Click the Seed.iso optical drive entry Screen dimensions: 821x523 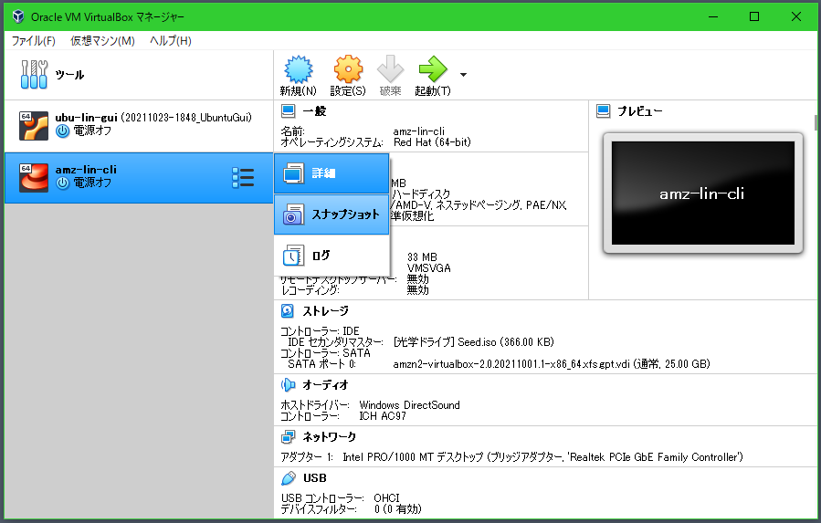click(x=473, y=342)
